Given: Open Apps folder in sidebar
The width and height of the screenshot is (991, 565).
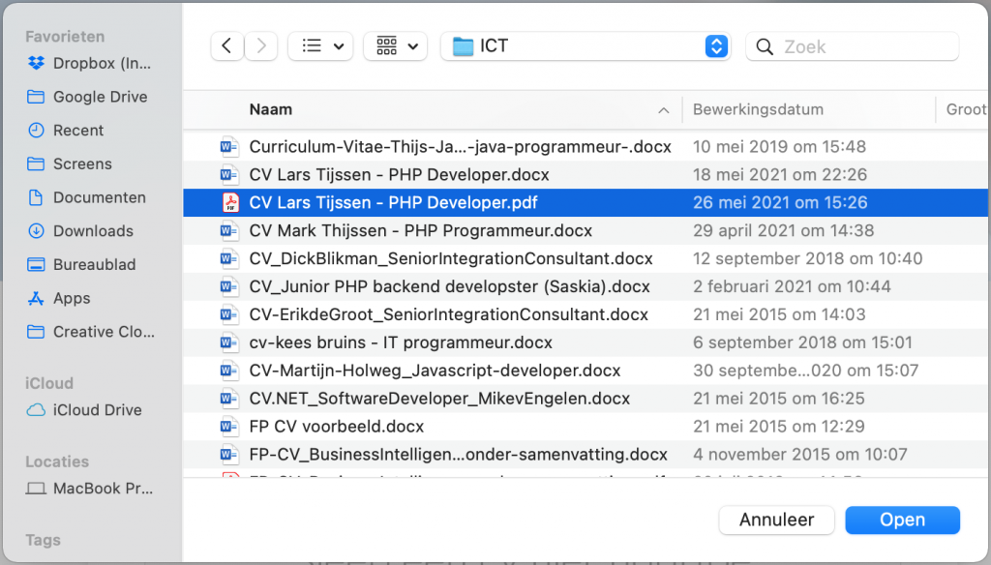Looking at the screenshot, I should 71,298.
